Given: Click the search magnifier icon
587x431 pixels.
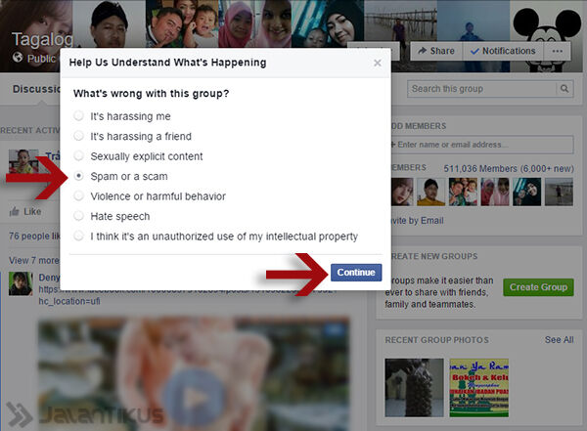Looking at the screenshot, I should 564,89.
